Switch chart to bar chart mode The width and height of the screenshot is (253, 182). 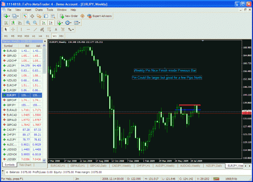(6, 23)
